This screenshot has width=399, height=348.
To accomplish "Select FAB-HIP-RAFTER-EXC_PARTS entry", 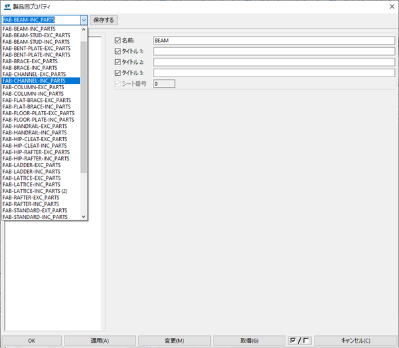I will [x=41, y=152].
